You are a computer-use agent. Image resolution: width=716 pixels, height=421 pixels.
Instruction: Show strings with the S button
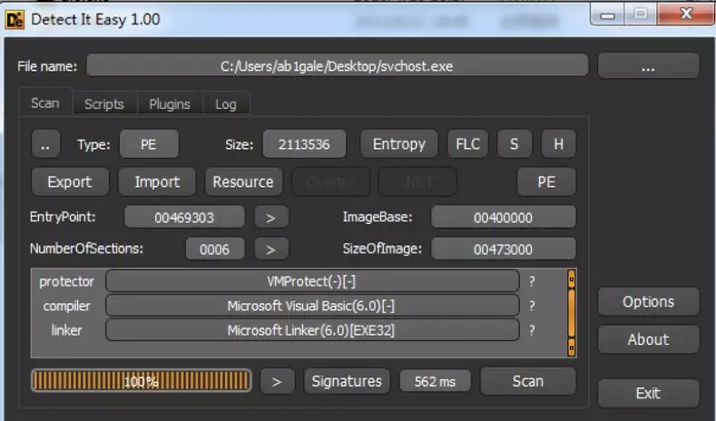515,144
